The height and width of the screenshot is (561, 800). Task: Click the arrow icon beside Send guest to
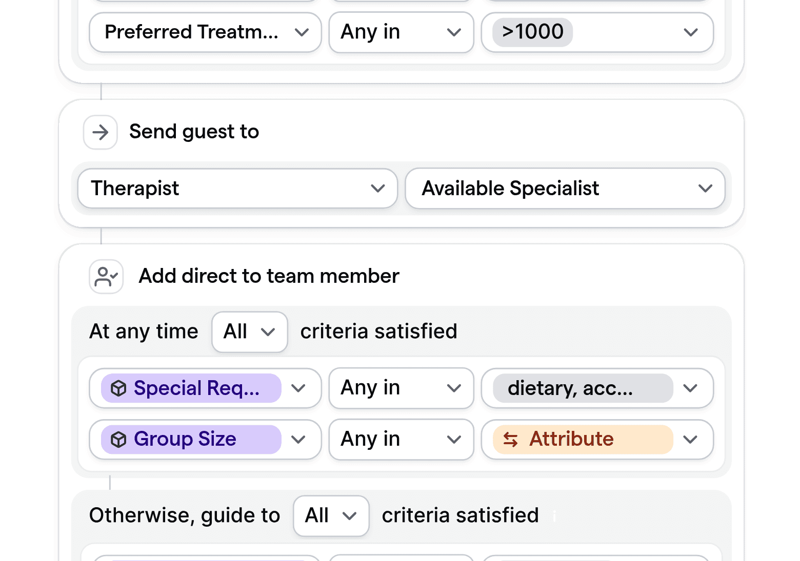click(x=100, y=132)
